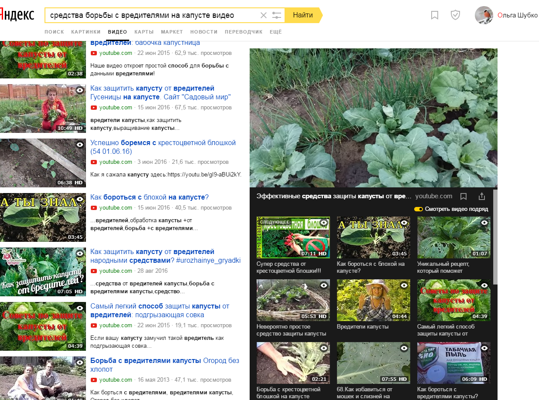Open link 'Как защитить капусту от вредителей народными средствами'
539x400 pixels.
(165, 256)
